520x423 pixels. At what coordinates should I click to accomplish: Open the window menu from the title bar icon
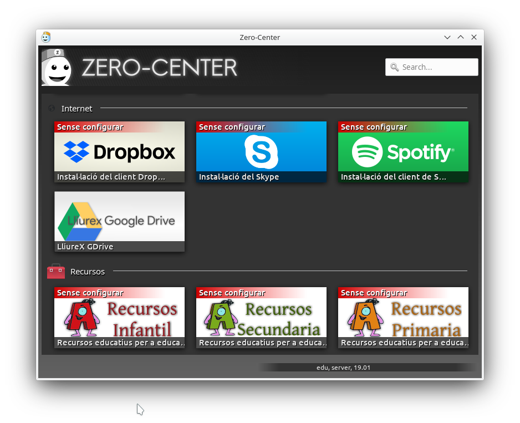[x=46, y=37]
